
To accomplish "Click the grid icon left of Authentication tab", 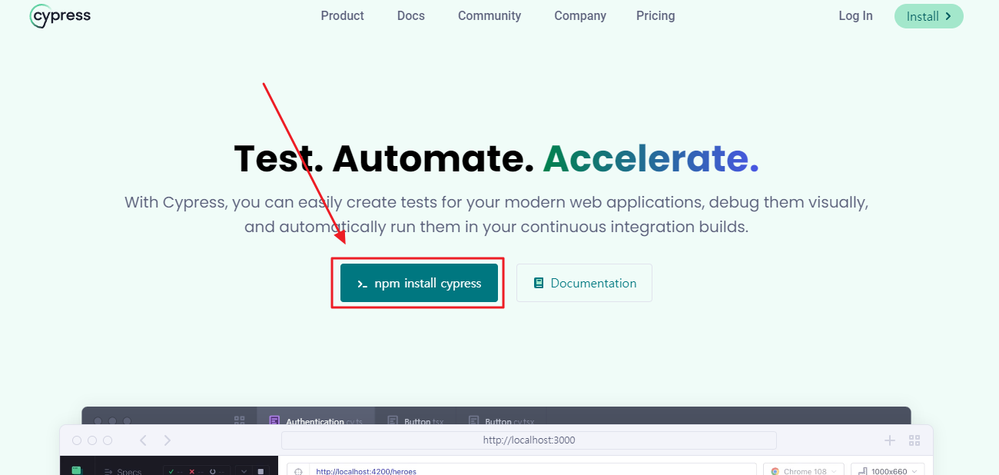I will (x=239, y=421).
